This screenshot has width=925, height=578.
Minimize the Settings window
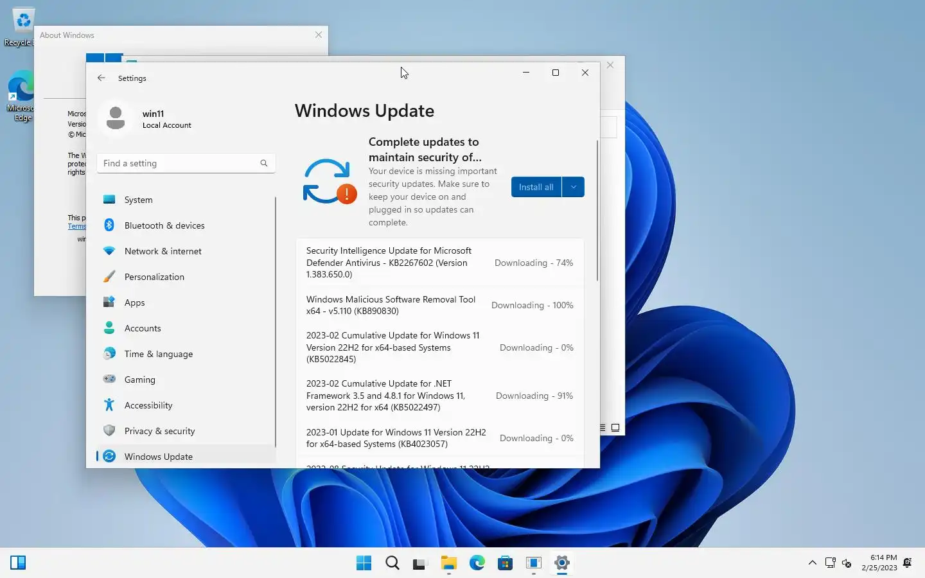coord(526,73)
